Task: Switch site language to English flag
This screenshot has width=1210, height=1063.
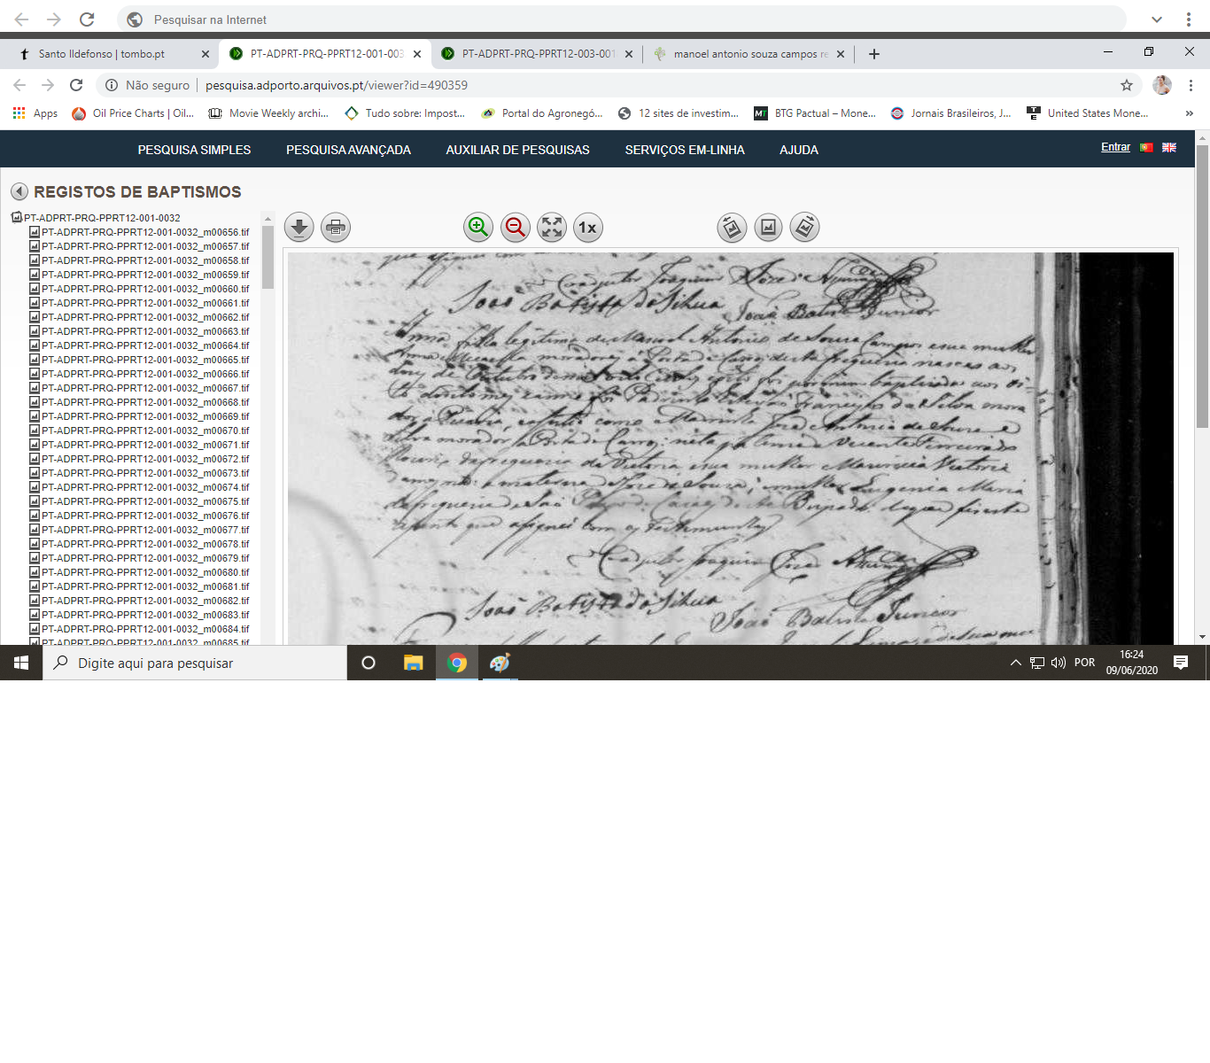Action: (1169, 148)
